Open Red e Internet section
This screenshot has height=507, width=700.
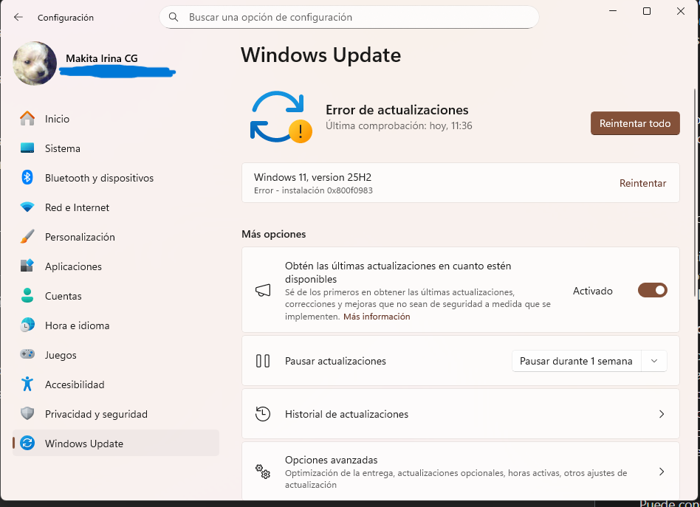[116, 207]
